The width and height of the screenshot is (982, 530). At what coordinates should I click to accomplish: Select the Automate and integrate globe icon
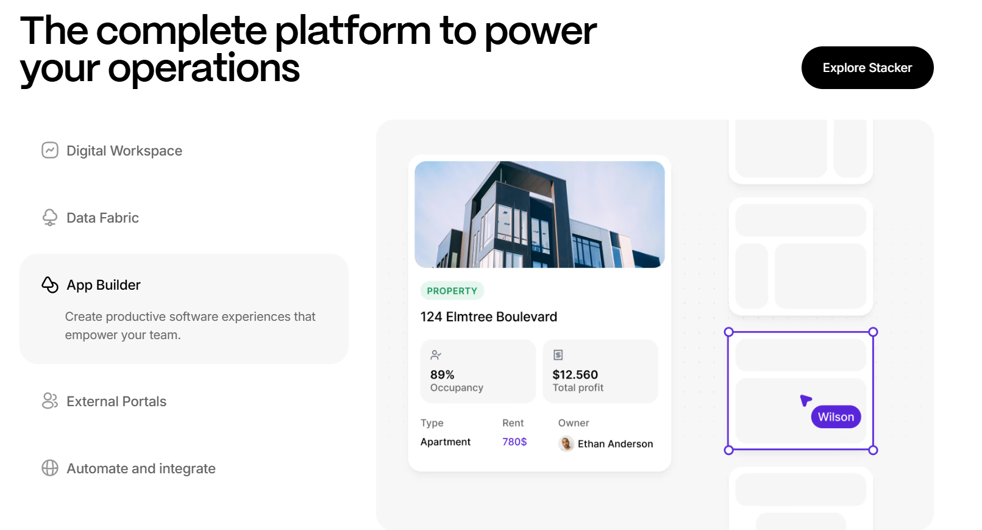point(49,468)
